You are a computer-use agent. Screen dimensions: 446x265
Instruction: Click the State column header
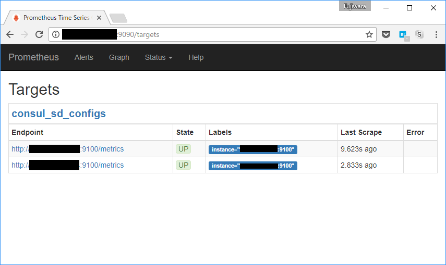(185, 132)
